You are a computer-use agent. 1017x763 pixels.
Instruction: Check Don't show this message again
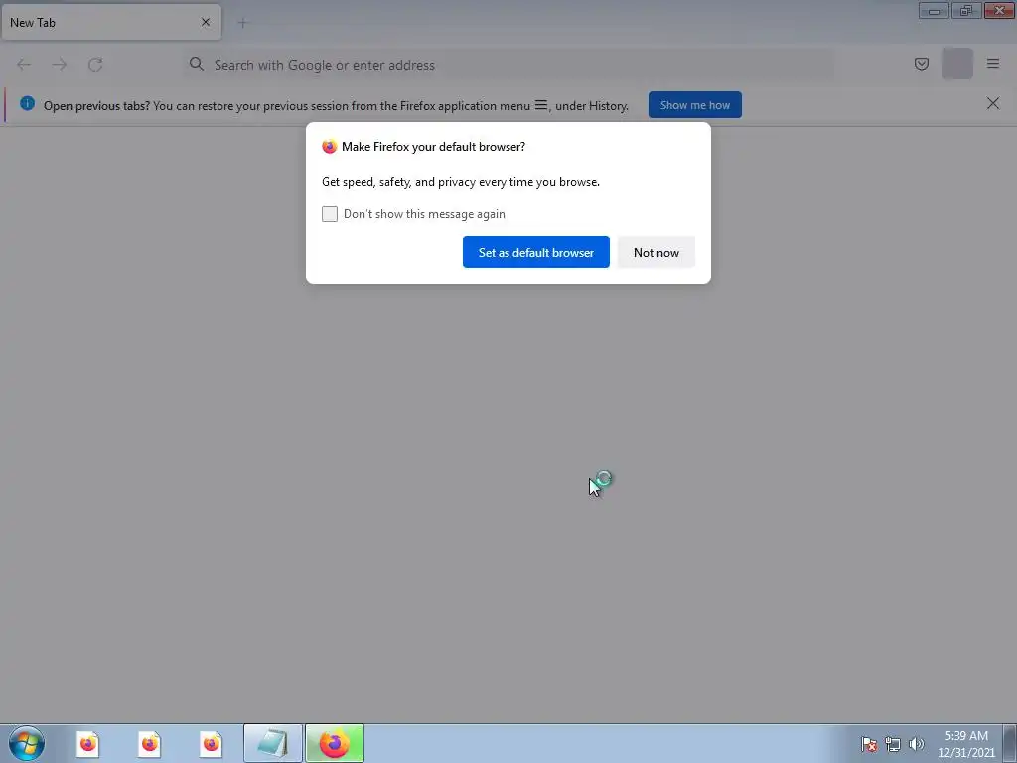click(x=330, y=214)
